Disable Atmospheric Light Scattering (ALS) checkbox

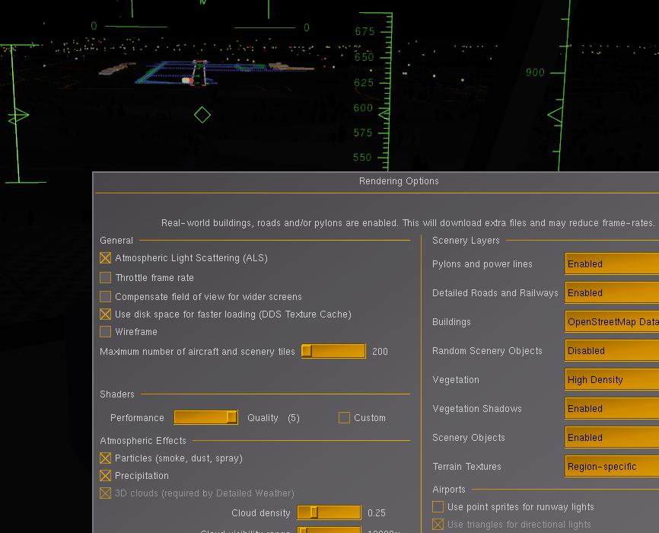point(106,258)
